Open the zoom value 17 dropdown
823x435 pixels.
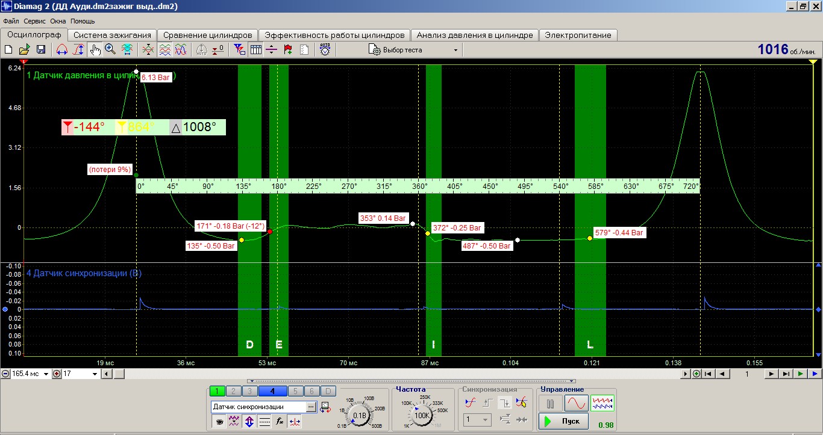click(95, 374)
